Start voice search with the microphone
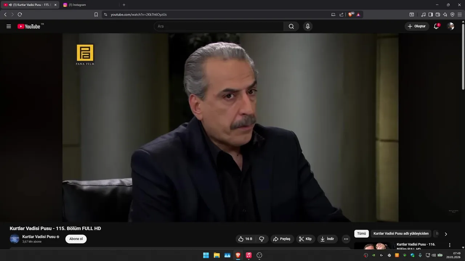The width and height of the screenshot is (465, 261). [x=308, y=26]
